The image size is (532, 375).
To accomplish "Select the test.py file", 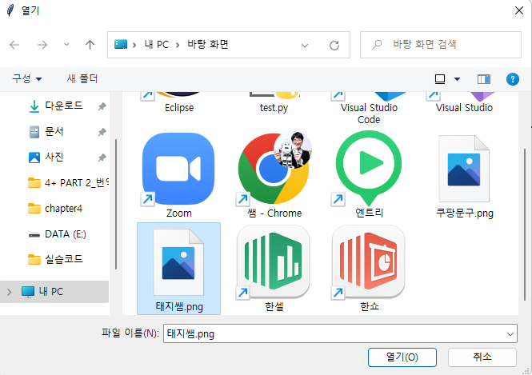I will point(274,102).
